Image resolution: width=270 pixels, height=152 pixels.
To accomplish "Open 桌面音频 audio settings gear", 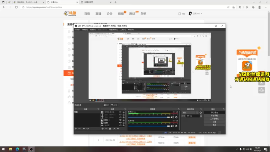I will point(176,126).
